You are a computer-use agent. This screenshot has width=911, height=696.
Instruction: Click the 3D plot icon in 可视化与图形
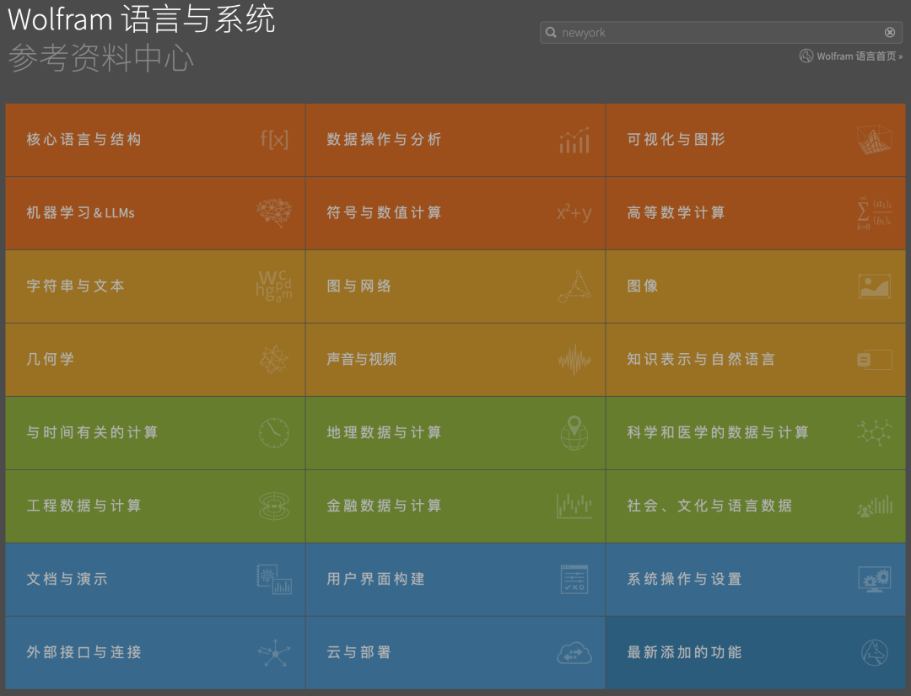[x=875, y=140]
